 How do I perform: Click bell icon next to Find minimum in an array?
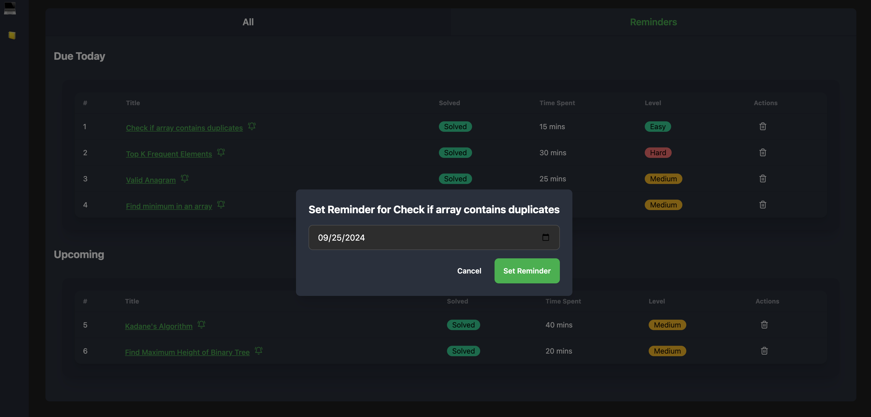[221, 204]
